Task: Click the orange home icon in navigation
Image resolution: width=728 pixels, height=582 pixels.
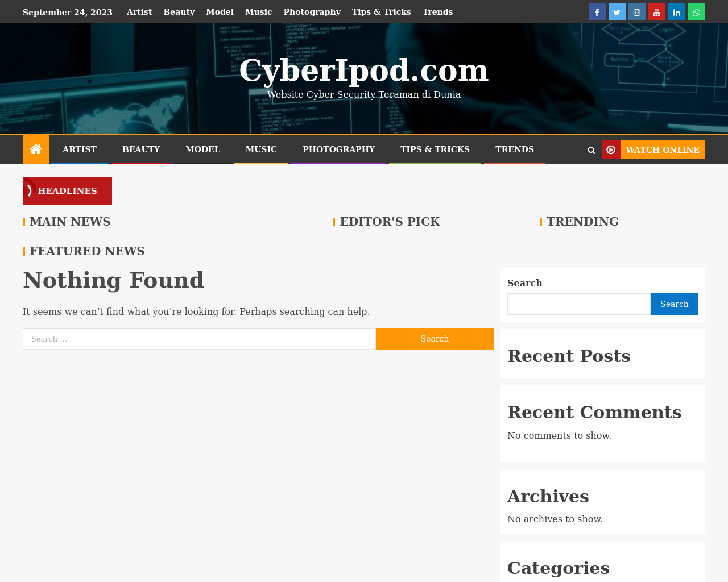Action: tap(36, 149)
